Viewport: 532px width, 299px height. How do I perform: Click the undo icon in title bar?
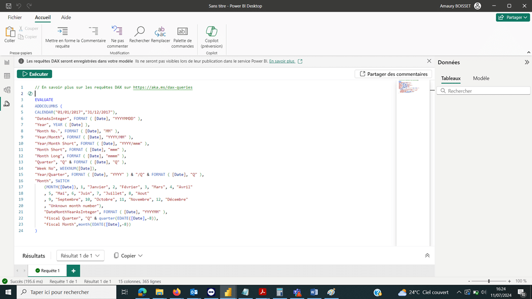tap(19, 6)
